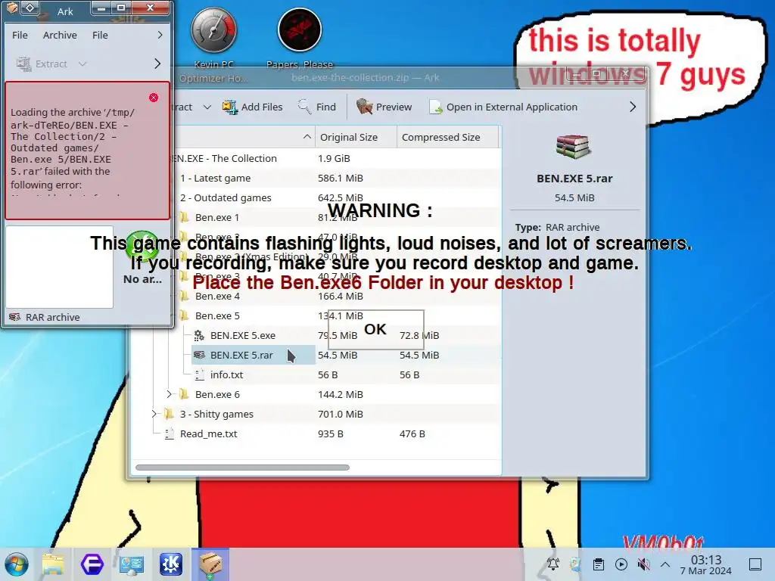
Task: Click the Ben.exe 6 folder icon
Action: coord(185,394)
